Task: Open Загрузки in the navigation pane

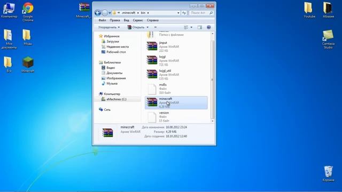Action: (x=113, y=42)
